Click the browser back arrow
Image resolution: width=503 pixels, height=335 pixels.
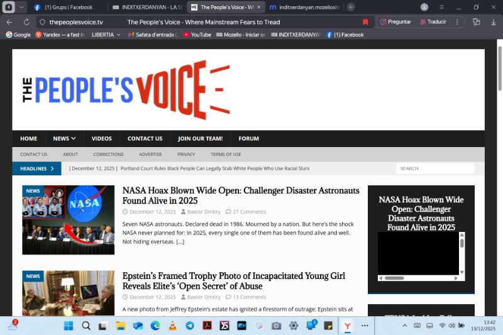(9, 21)
